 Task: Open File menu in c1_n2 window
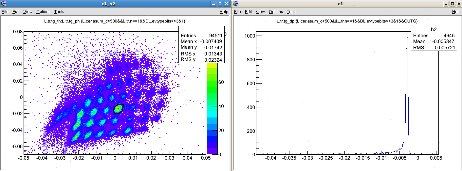(x=5, y=11)
